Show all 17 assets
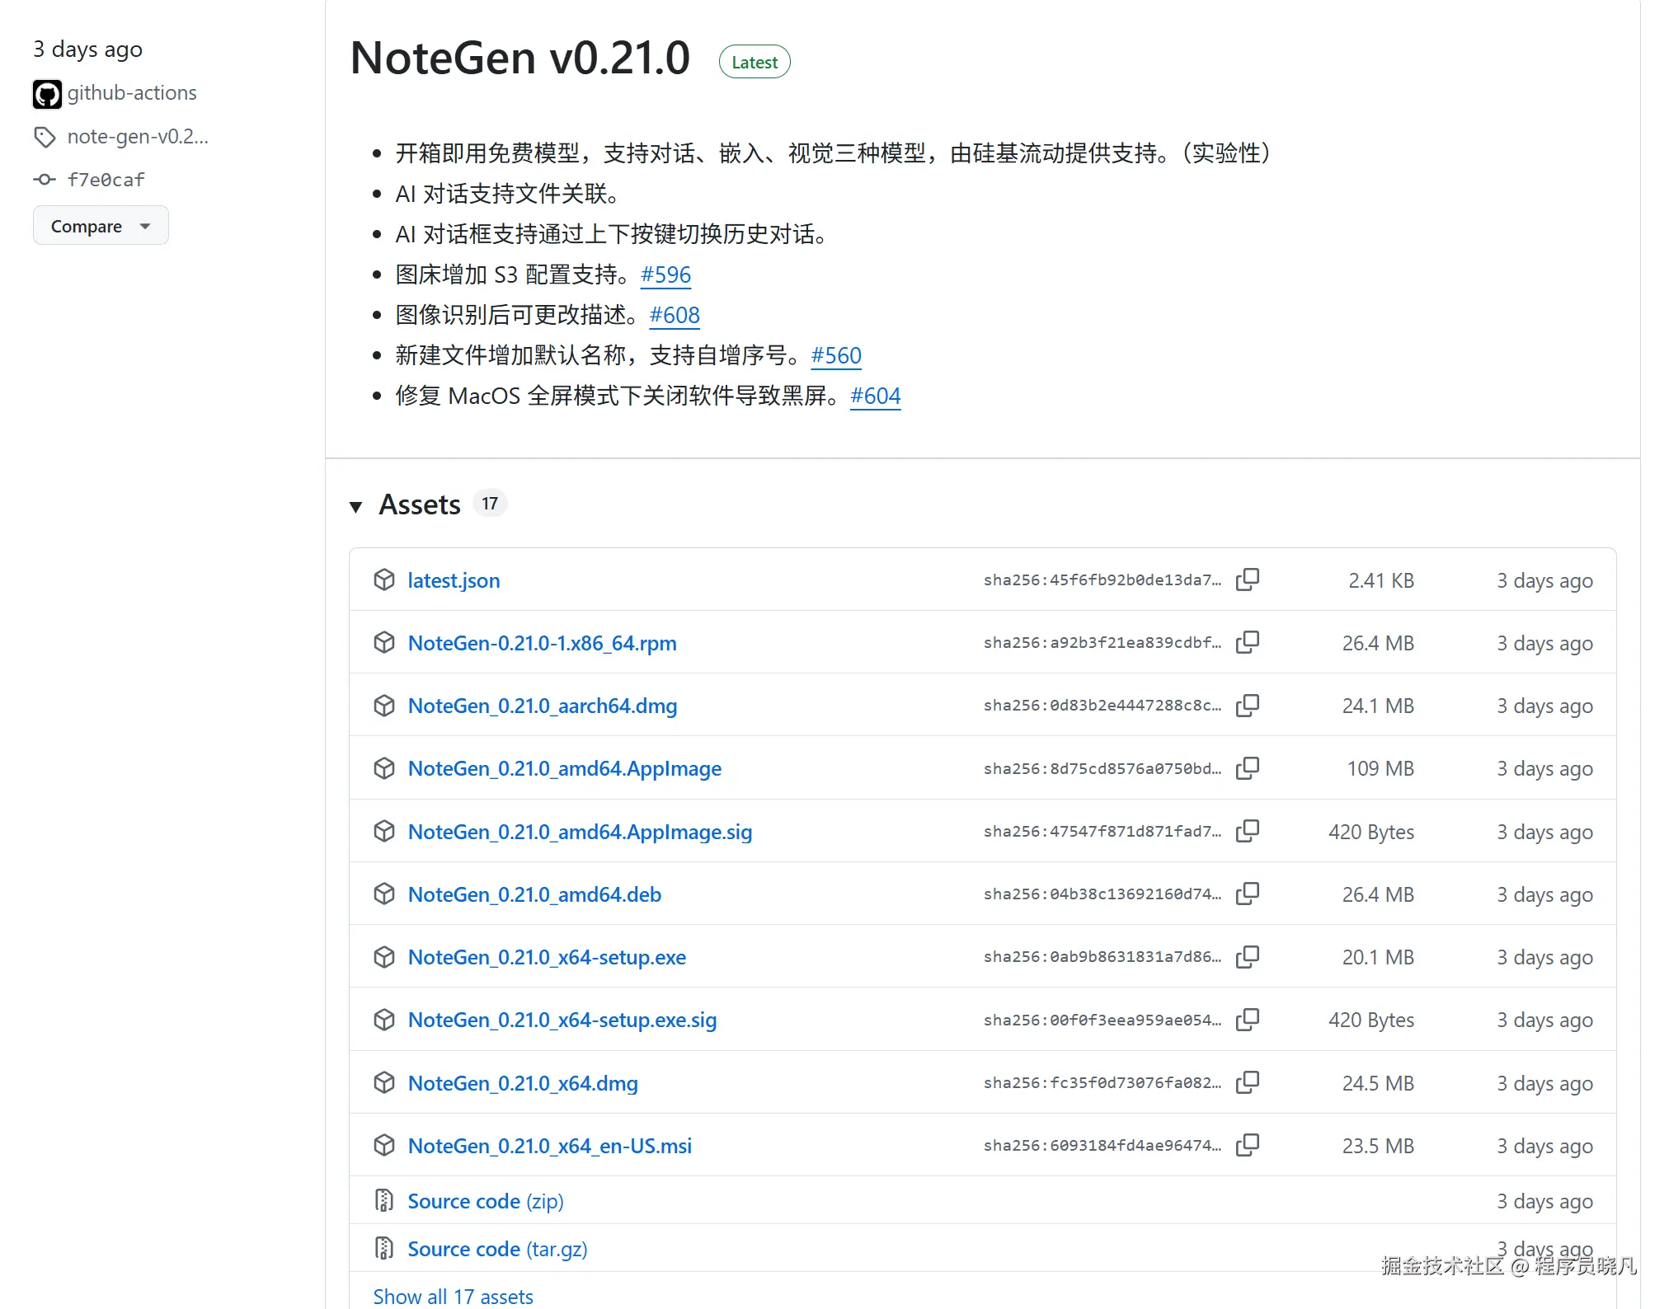 453,1296
